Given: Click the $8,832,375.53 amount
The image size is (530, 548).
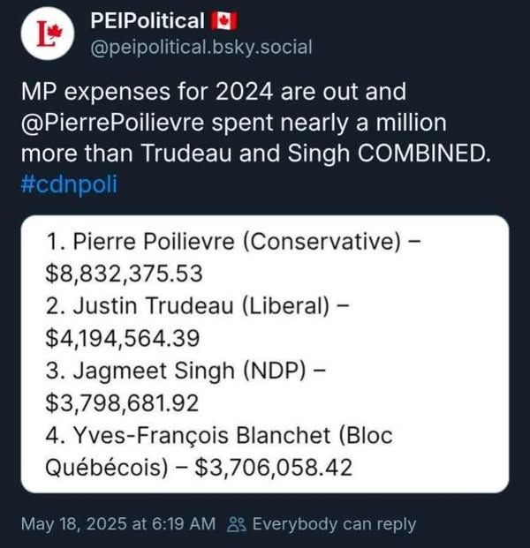Looking at the screenshot, I should pyautogui.click(x=125, y=274).
